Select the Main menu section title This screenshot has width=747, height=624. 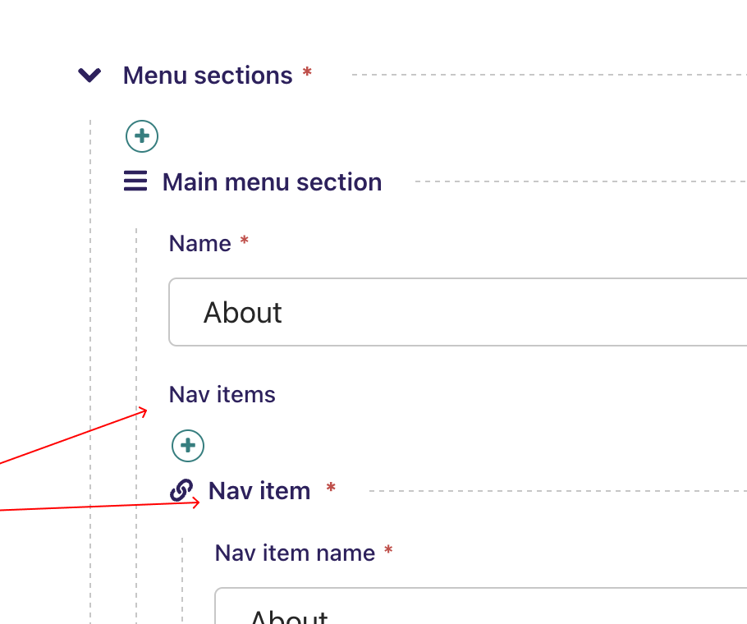click(x=271, y=181)
